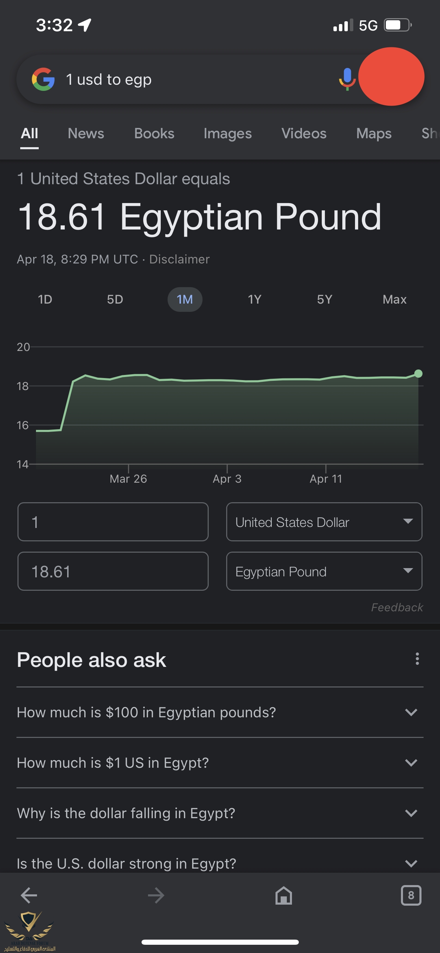Viewport: 440px width, 953px height.
Task: Switch to the News tab
Action: point(86,133)
